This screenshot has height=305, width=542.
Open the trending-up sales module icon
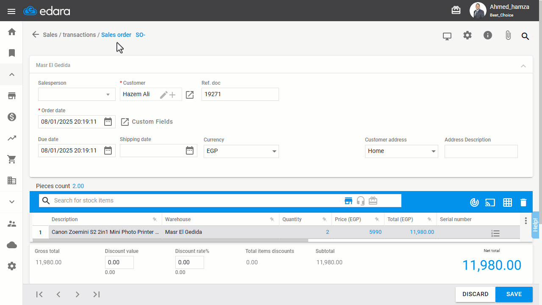12,138
